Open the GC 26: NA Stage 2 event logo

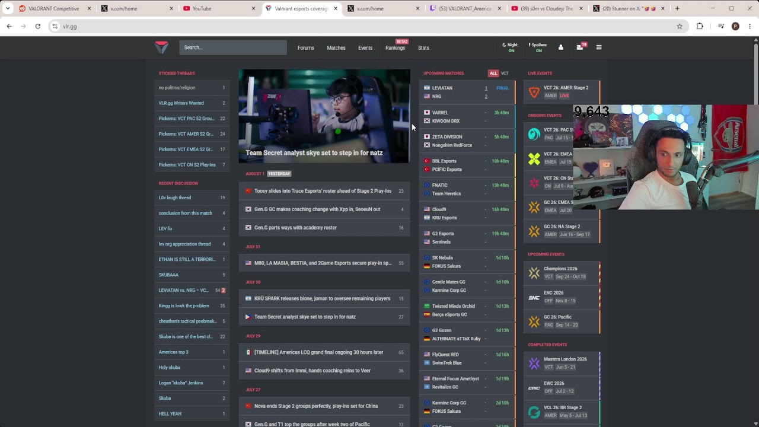[534, 231]
